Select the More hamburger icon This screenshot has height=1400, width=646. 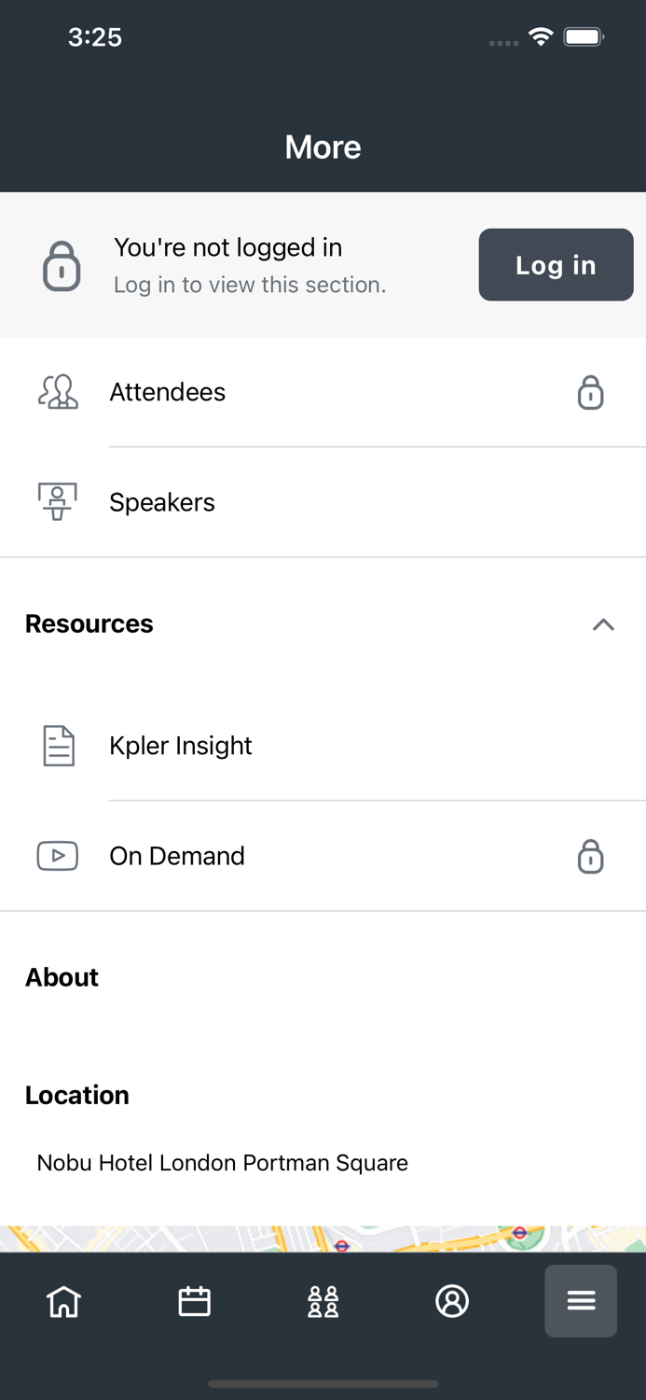(x=581, y=1300)
